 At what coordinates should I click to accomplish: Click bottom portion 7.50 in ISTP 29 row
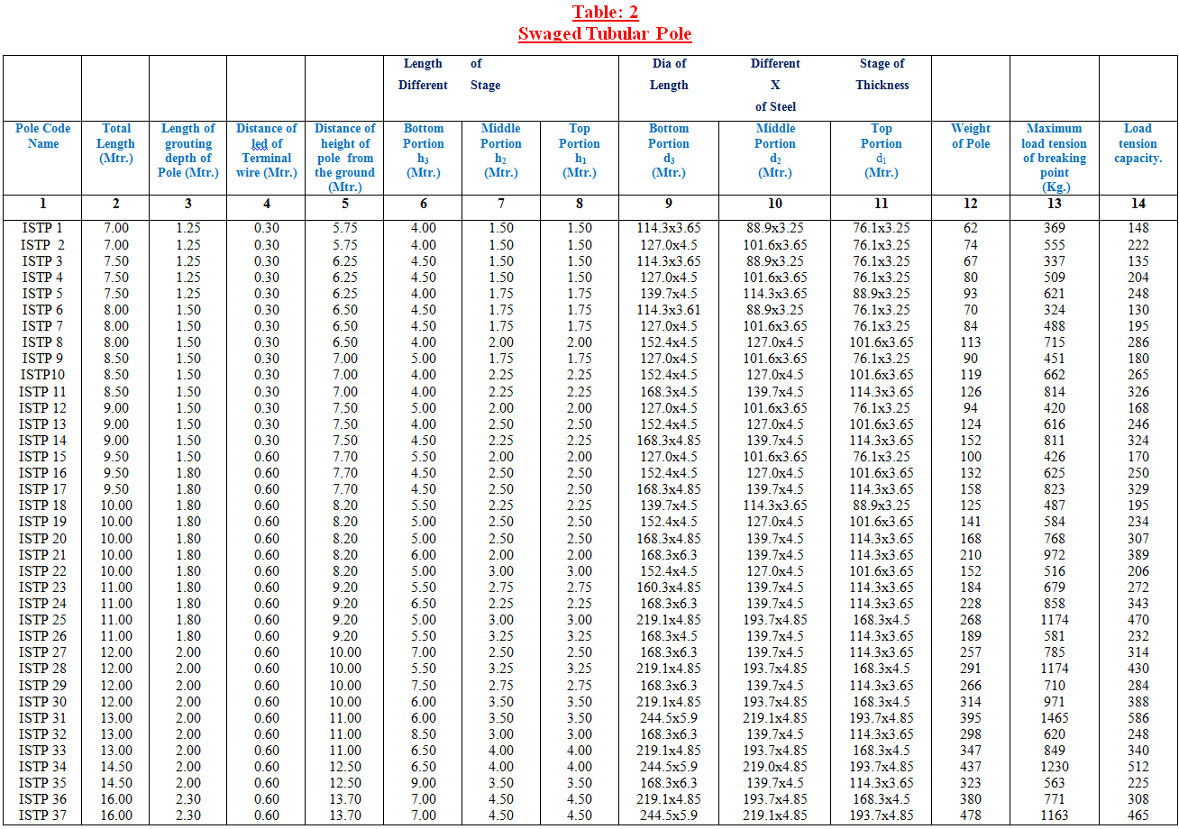pos(424,686)
